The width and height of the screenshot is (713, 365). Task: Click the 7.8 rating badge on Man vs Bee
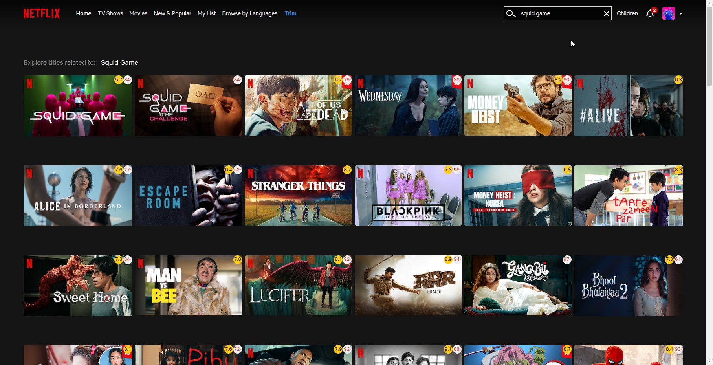[237, 260]
